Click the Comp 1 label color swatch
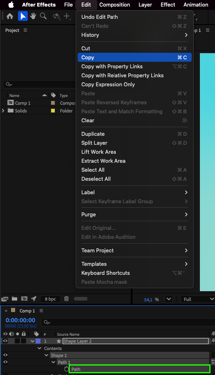The width and height of the screenshot is (215, 375). click(53, 103)
